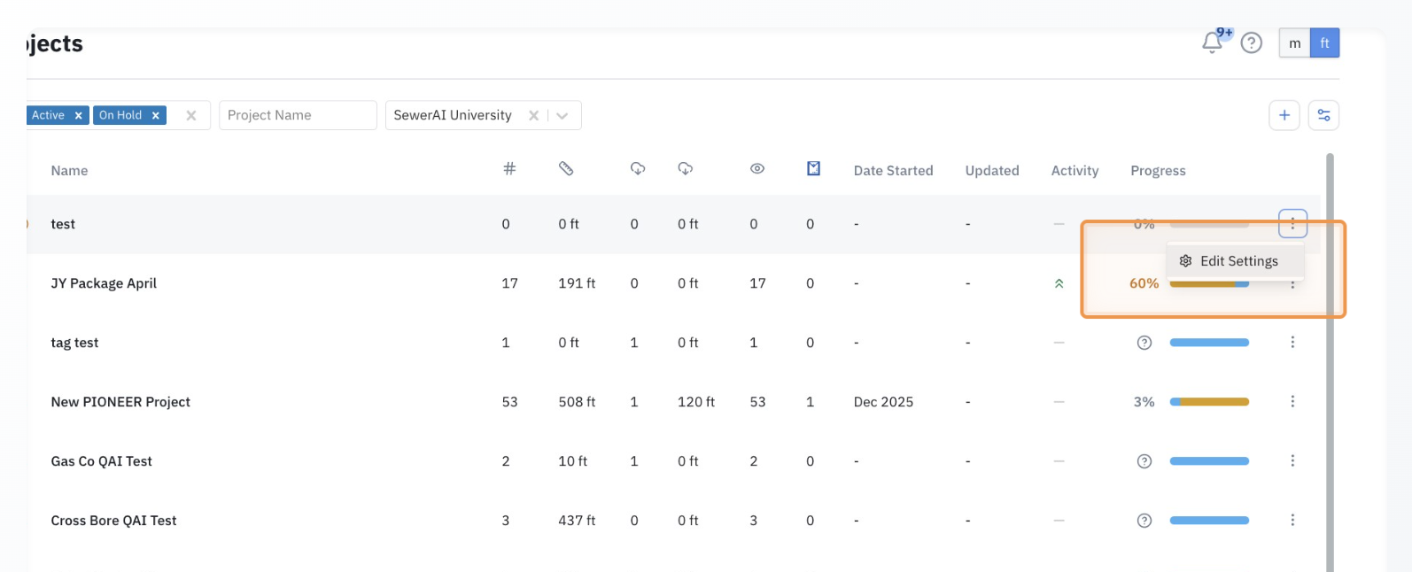1412x572 pixels.
Task: Click the add project plus button
Action: (1284, 115)
